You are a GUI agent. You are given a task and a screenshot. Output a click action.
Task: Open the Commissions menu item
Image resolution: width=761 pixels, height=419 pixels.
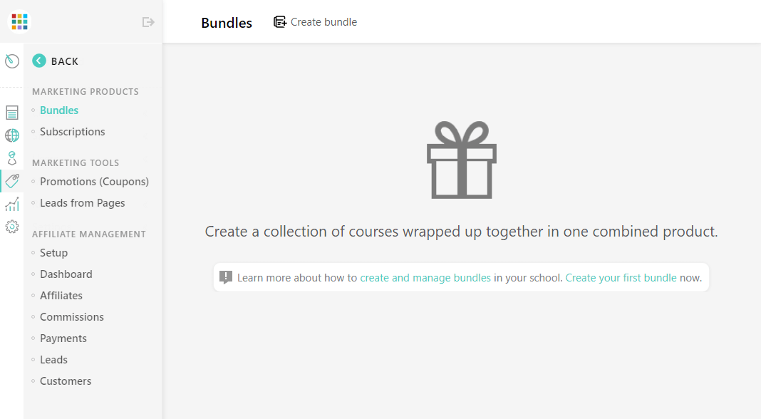pos(72,317)
